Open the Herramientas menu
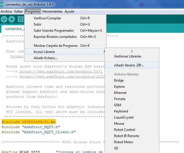 pyautogui.click(x=52, y=11)
